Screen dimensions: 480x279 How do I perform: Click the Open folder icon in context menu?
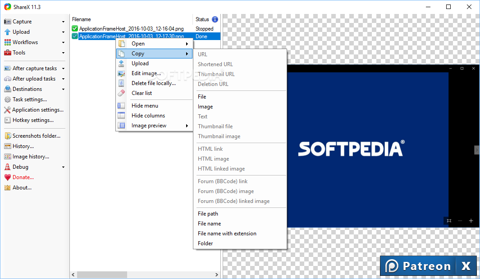click(122, 44)
